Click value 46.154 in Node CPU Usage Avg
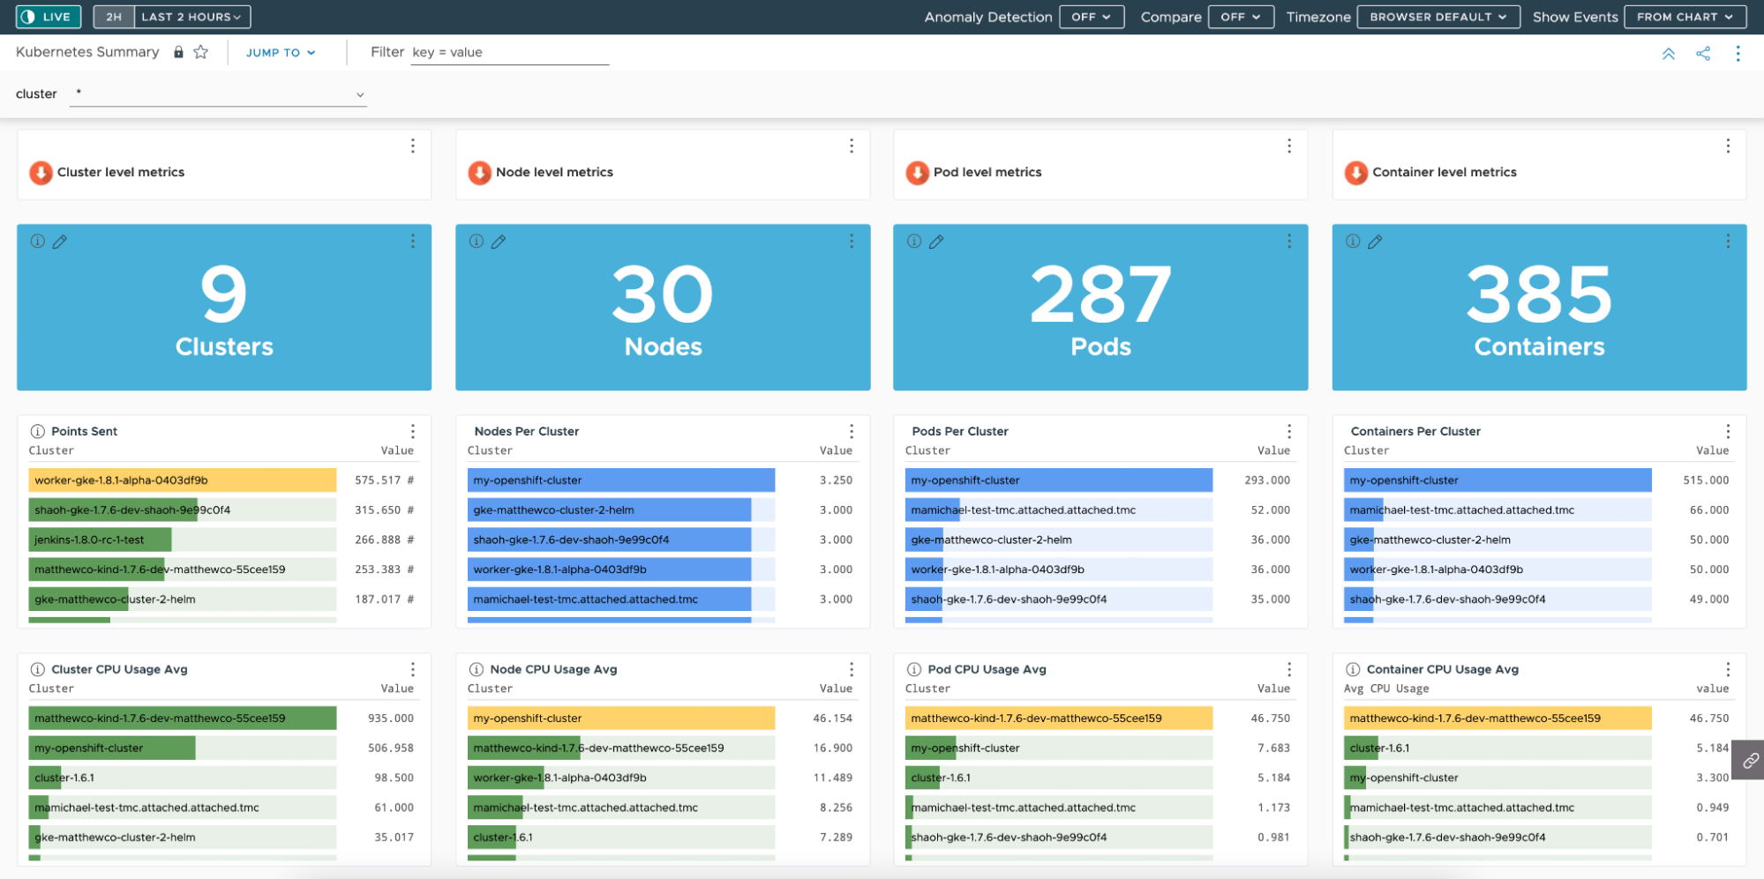The image size is (1764, 879). coord(832,719)
